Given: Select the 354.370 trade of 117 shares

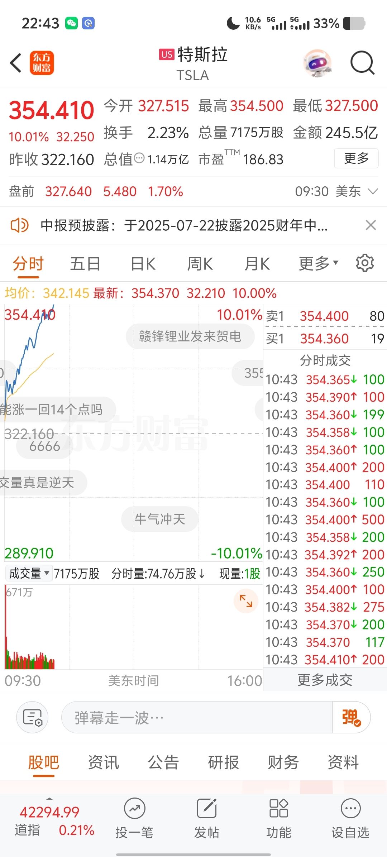Looking at the screenshot, I should (x=325, y=642).
